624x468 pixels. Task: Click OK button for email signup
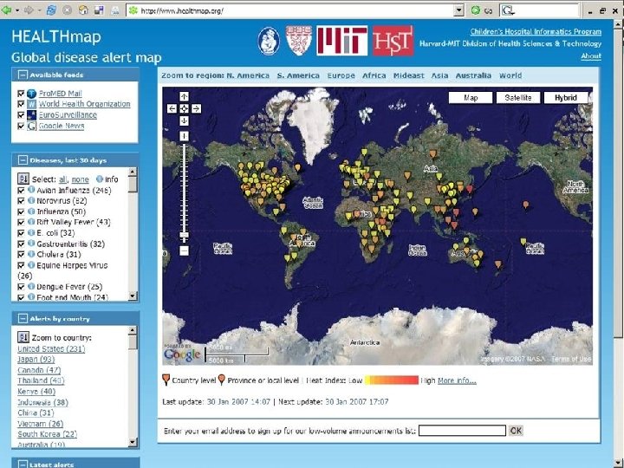tap(516, 430)
